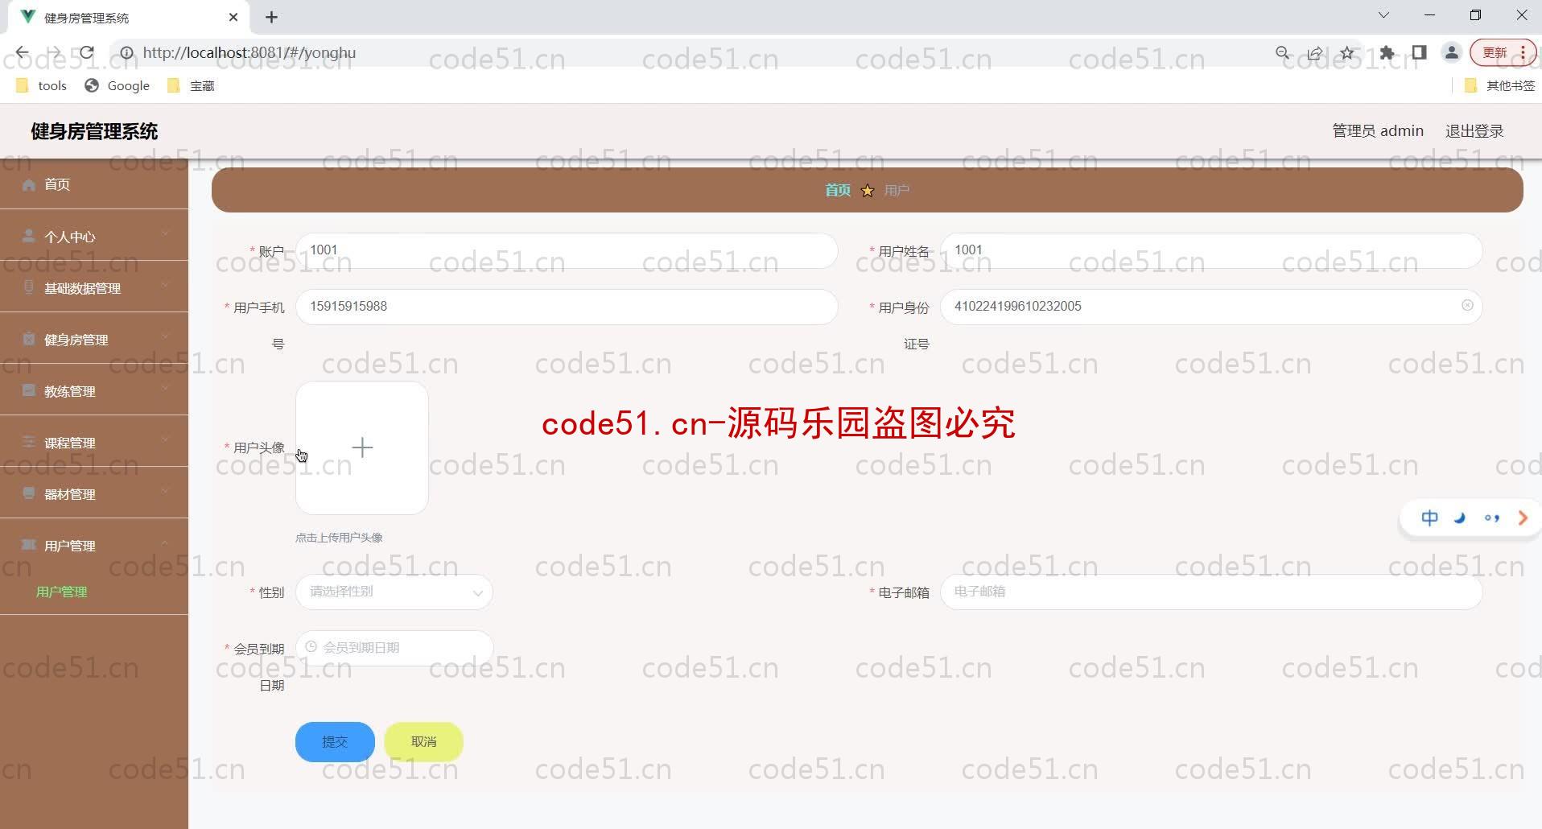Viewport: 1542px width, 829px height.
Task: Click the home icon beside 首页 in sidebar
Action: tap(29, 184)
